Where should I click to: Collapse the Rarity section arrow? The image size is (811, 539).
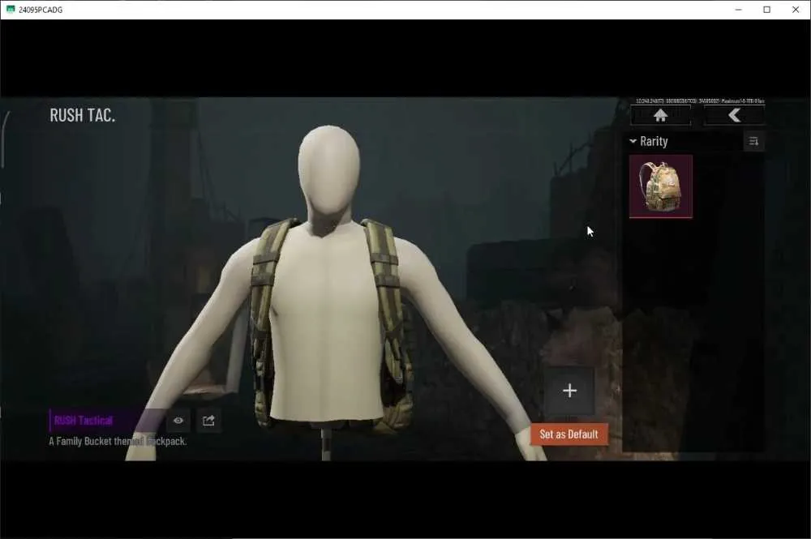pyautogui.click(x=633, y=141)
